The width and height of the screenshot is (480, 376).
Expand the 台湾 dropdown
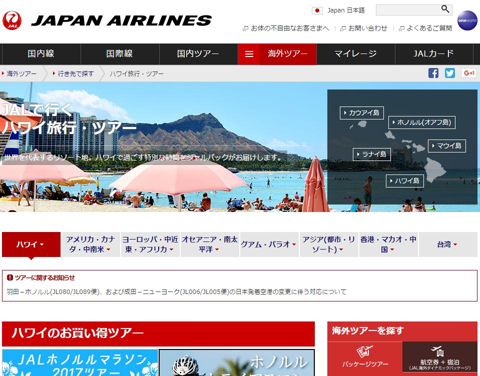(448, 244)
